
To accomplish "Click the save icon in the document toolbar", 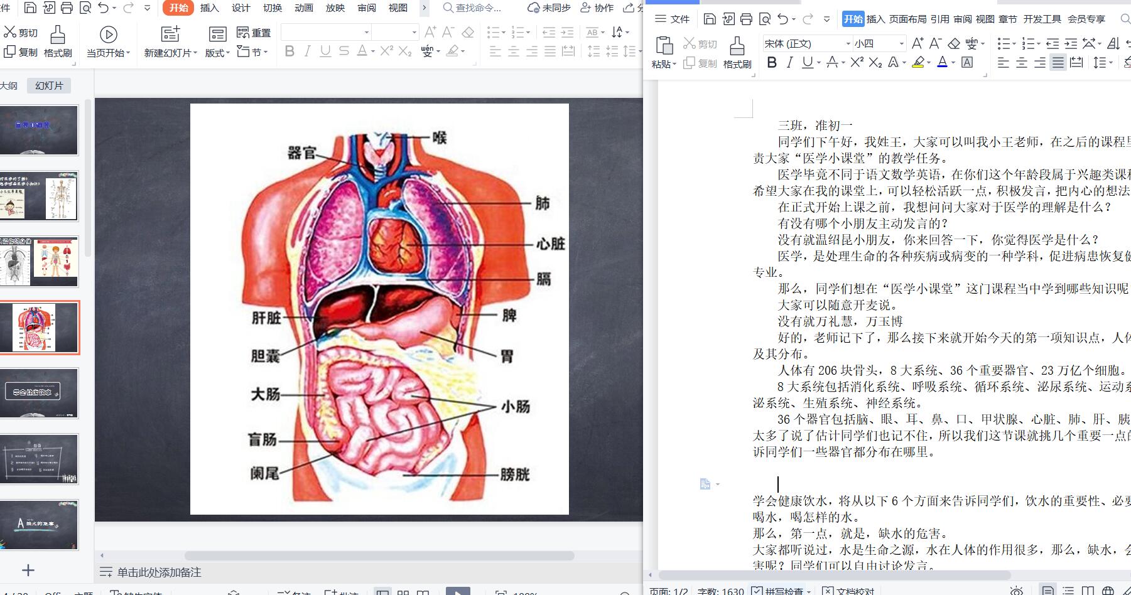I will 710,19.
